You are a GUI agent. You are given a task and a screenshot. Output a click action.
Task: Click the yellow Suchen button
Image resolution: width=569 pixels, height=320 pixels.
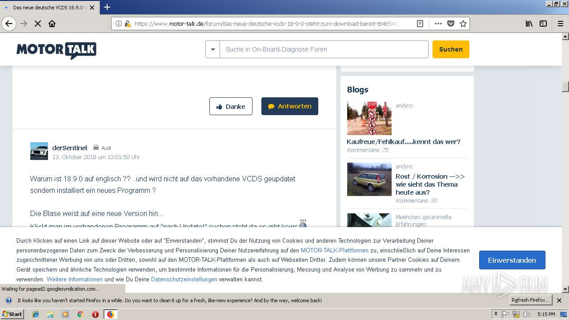click(x=451, y=49)
